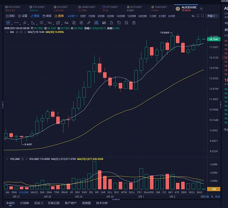Toggle the EMA indicator
228x208 pixels.
point(14,192)
